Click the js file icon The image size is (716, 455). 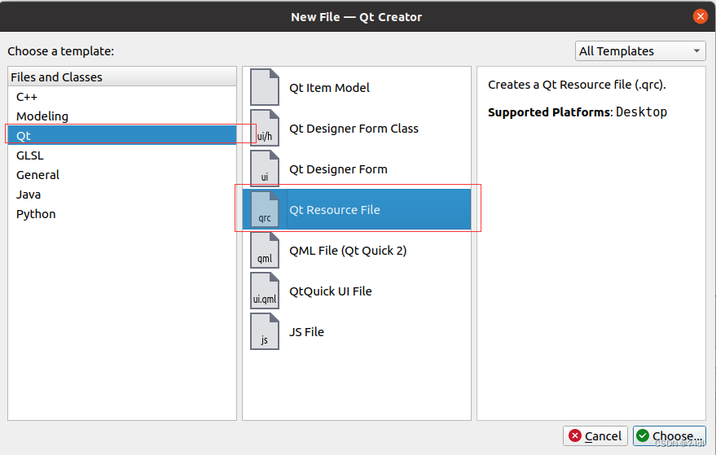pos(265,331)
